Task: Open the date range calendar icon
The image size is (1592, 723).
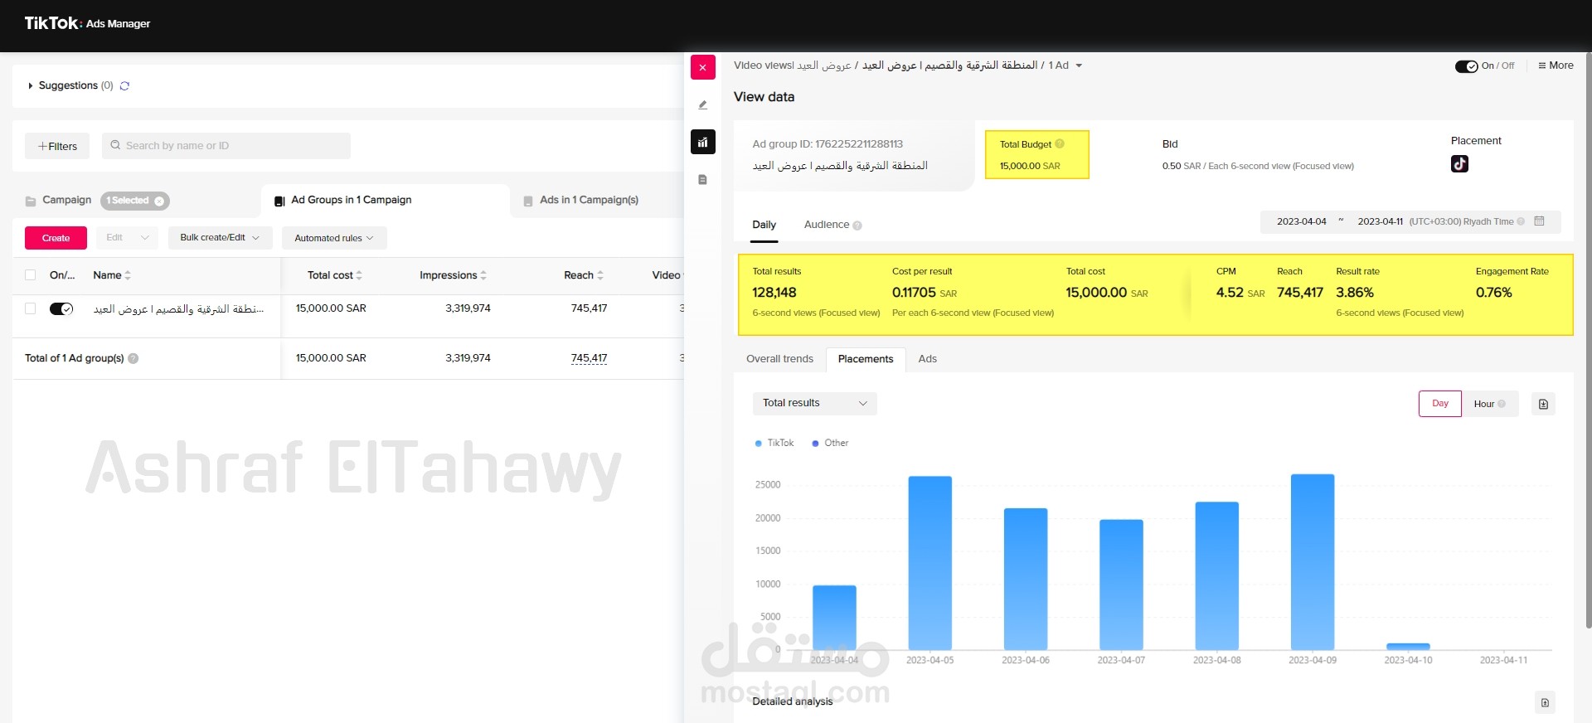Action: 1539,221
